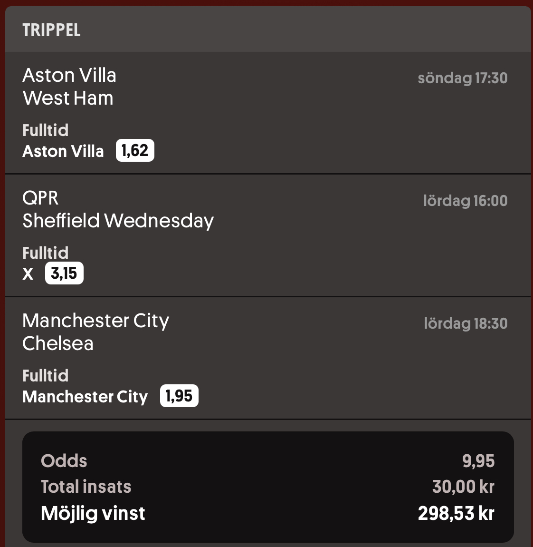533x547 pixels.
Task: Click the söndag 17:30 match time
Action: point(463,78)
